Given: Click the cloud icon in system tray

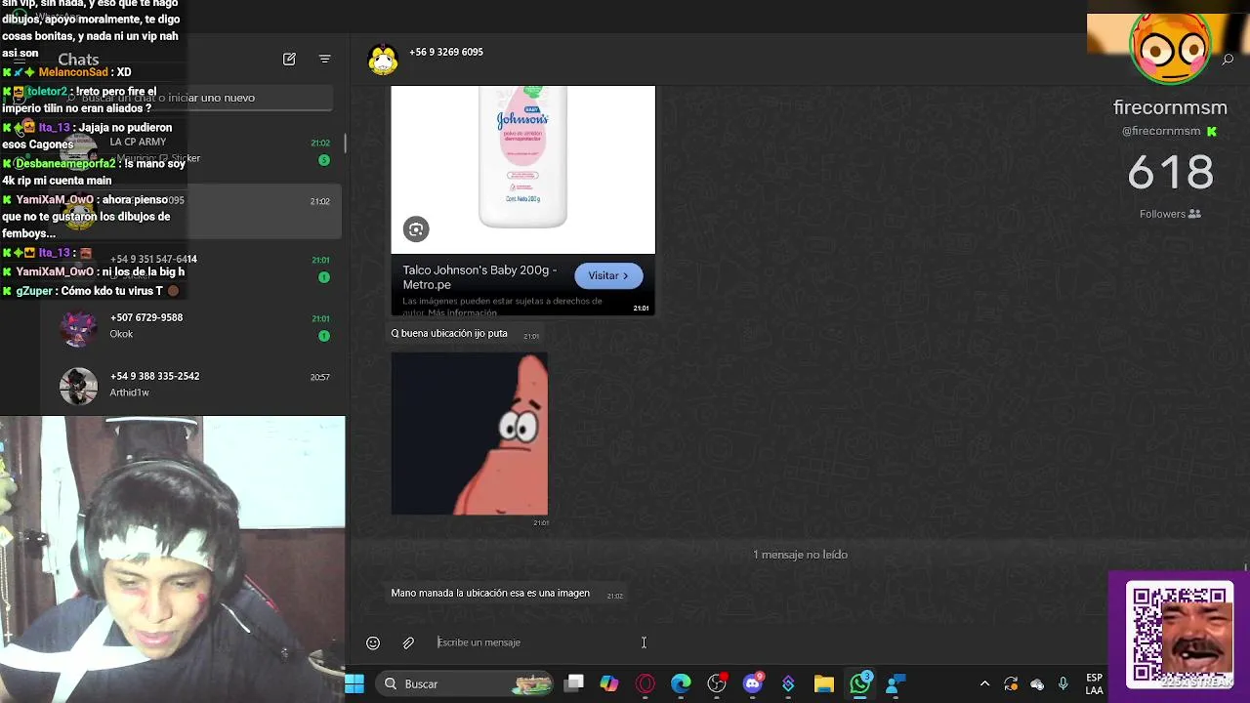Looking at the screenshot, I should pyautogui.click(x=1037, y=683).
